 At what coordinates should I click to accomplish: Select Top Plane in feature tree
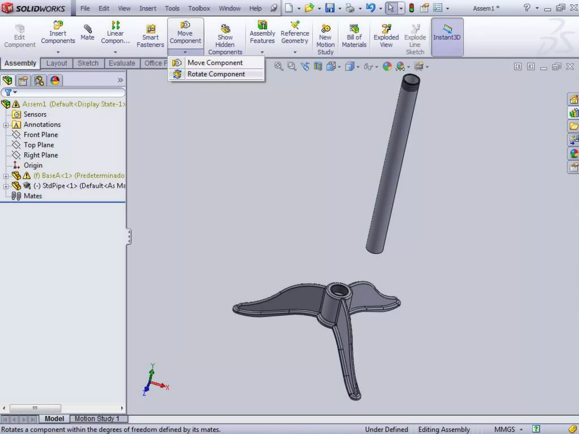[x=39, y=145]
